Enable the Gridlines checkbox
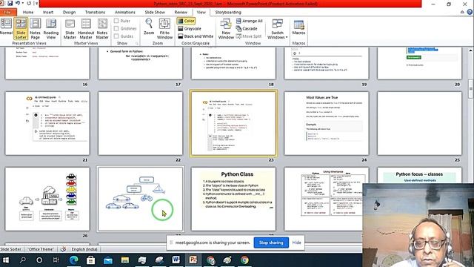Viewport: 474px width, 267px height. (x=116, y=28)
